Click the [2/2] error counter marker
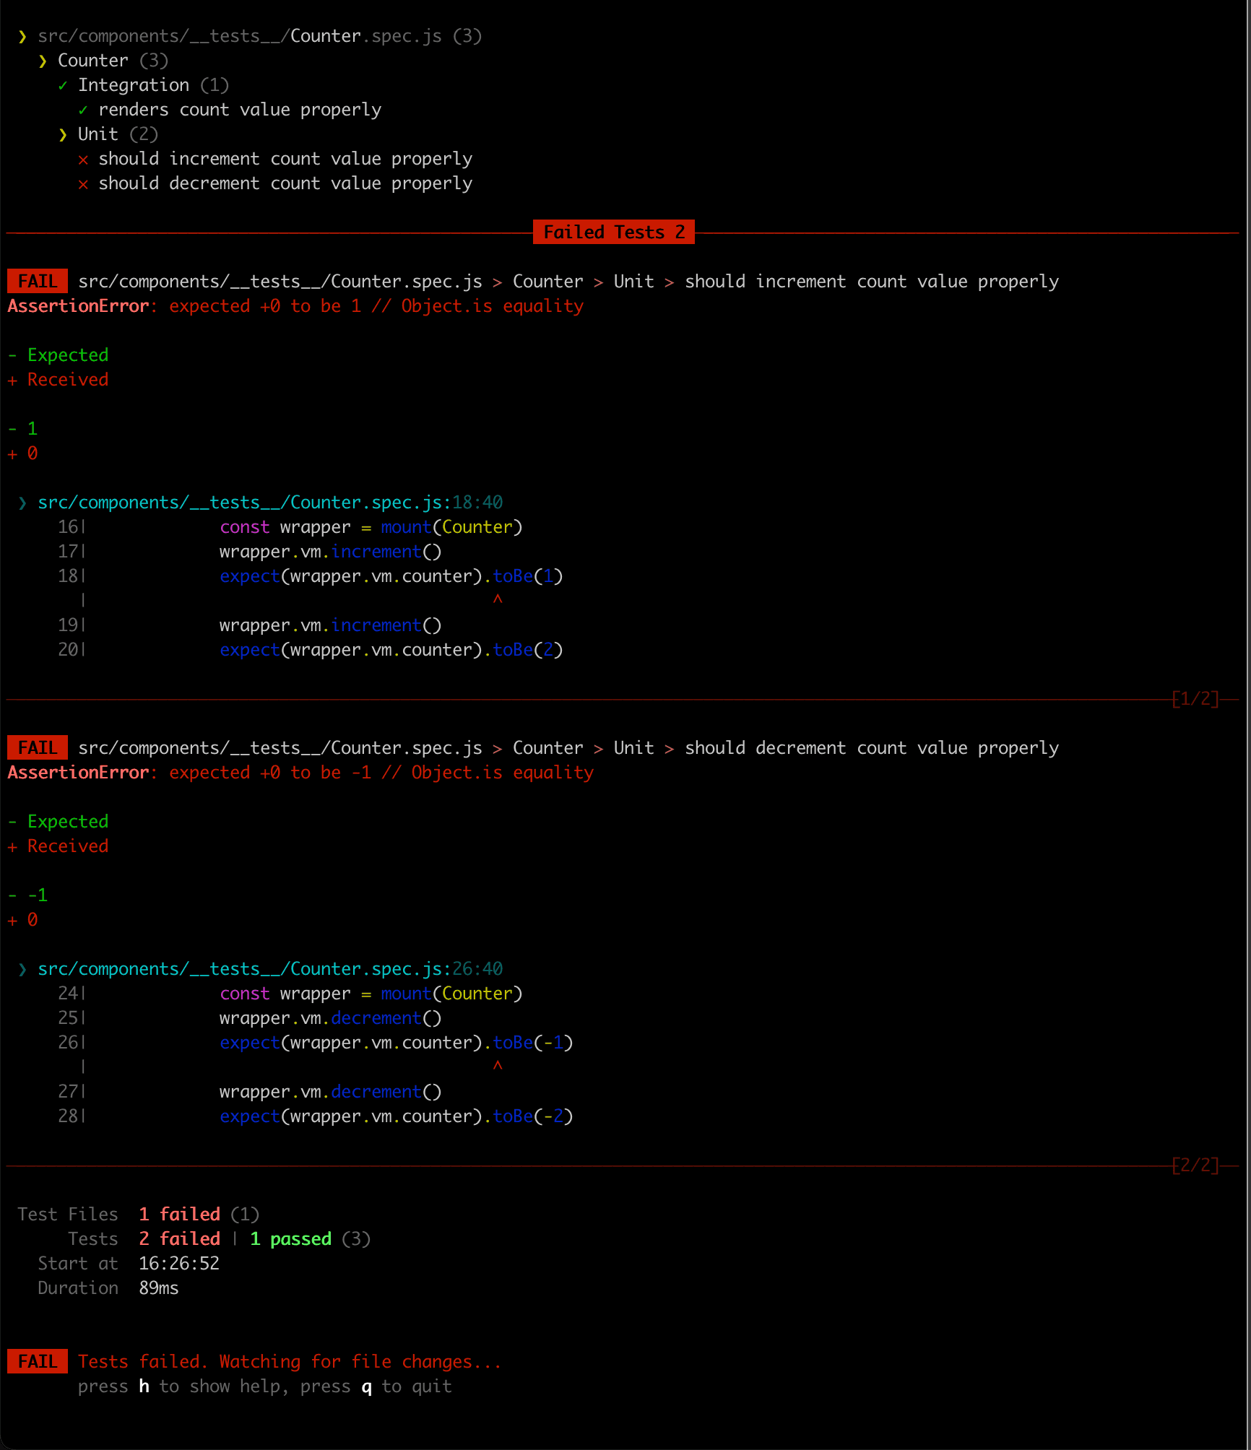Viewport: 1251px width, 1450px height. 1195,1165
